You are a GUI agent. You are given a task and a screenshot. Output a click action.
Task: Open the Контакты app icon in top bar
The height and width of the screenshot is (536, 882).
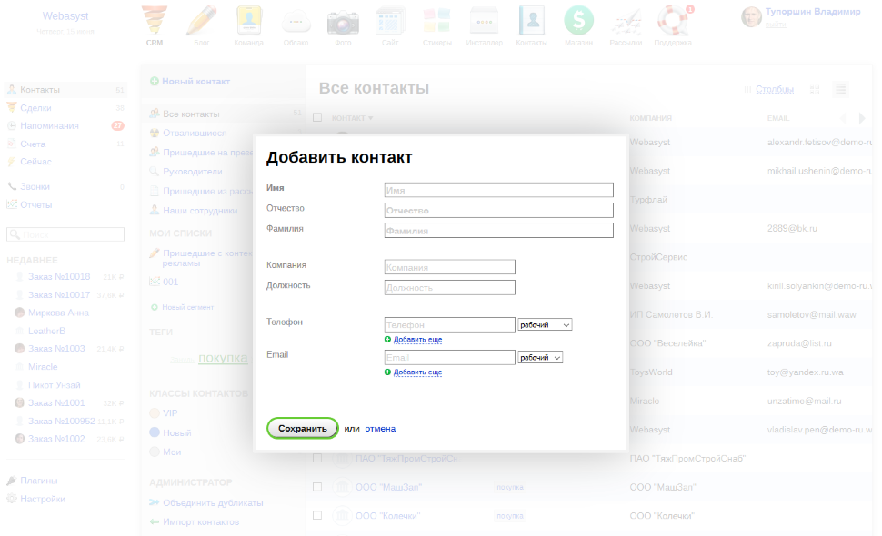point(532,20)
